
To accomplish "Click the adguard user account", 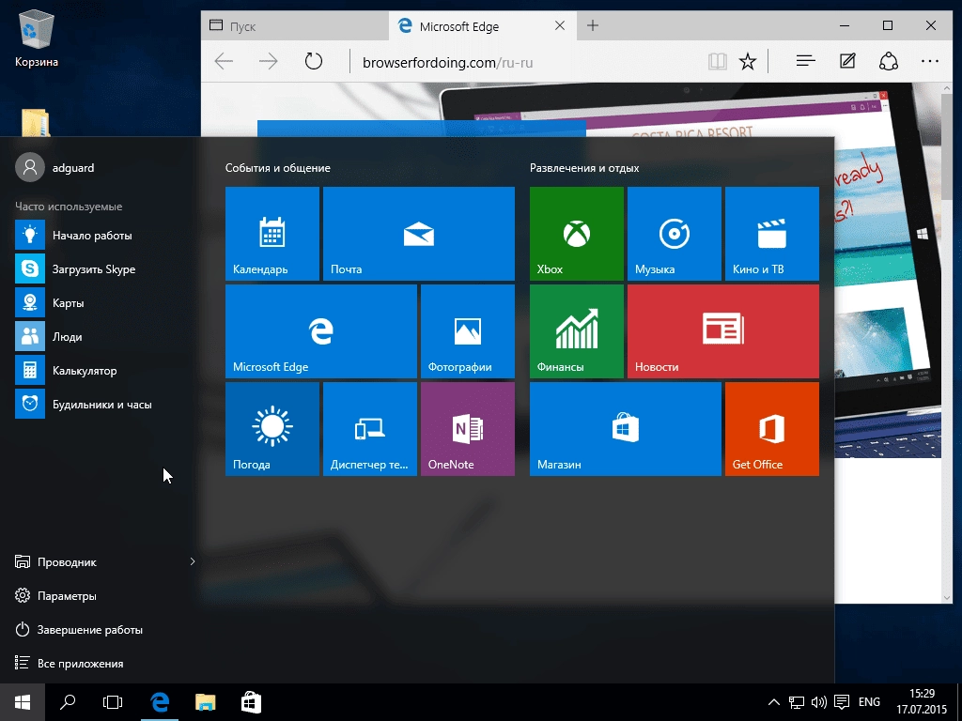I will click(x=55, y=167).
